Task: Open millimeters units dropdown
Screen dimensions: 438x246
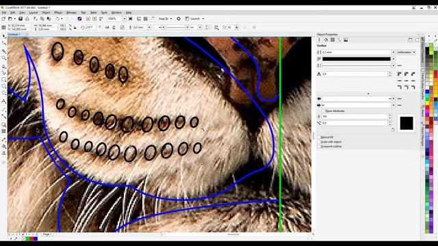Action: click(406, 52)
